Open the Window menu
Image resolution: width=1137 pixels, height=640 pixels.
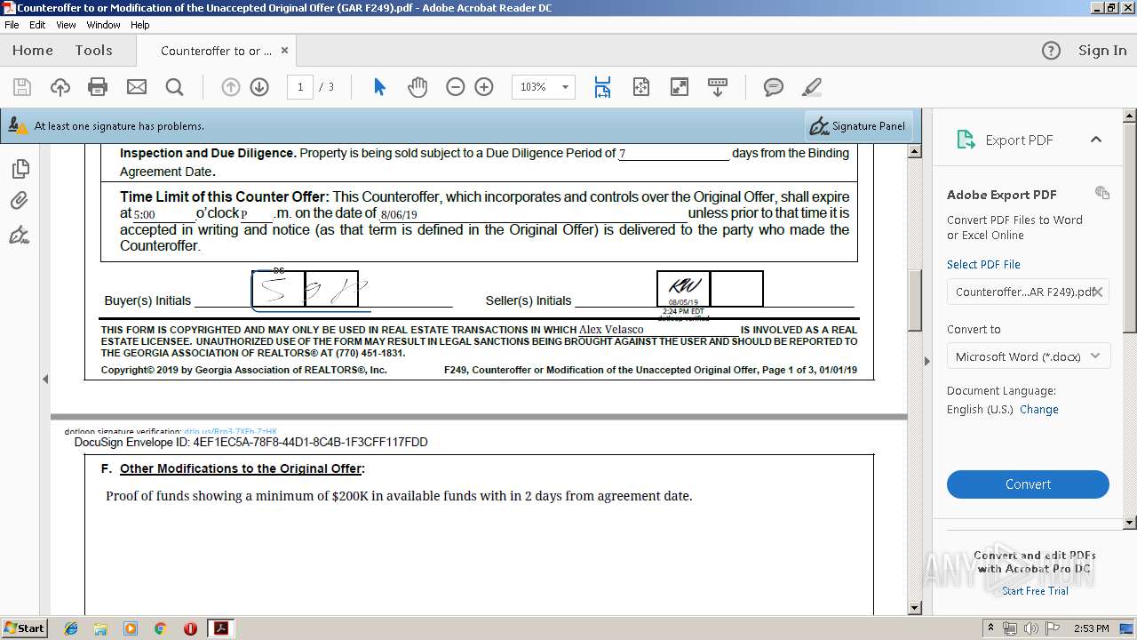click(103, 25)
